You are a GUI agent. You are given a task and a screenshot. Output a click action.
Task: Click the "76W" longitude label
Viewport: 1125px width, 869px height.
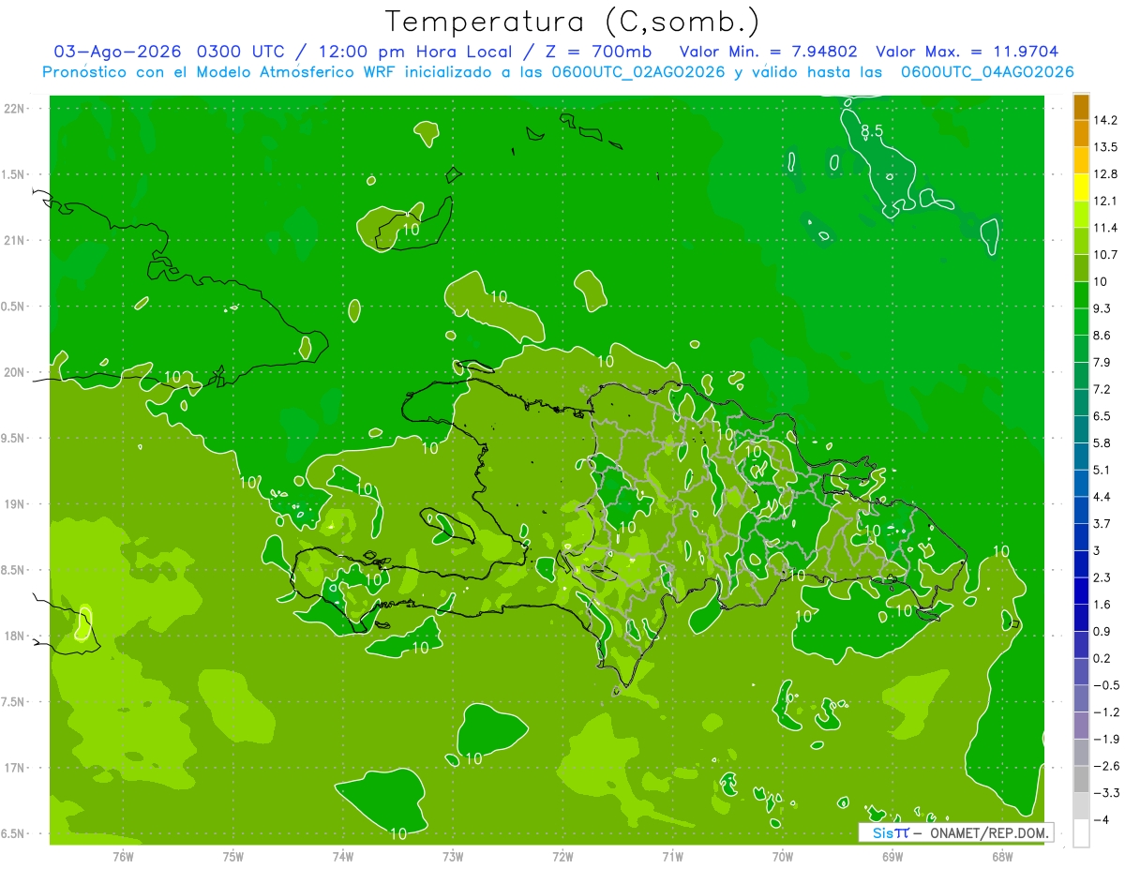(x=123, y=856)
